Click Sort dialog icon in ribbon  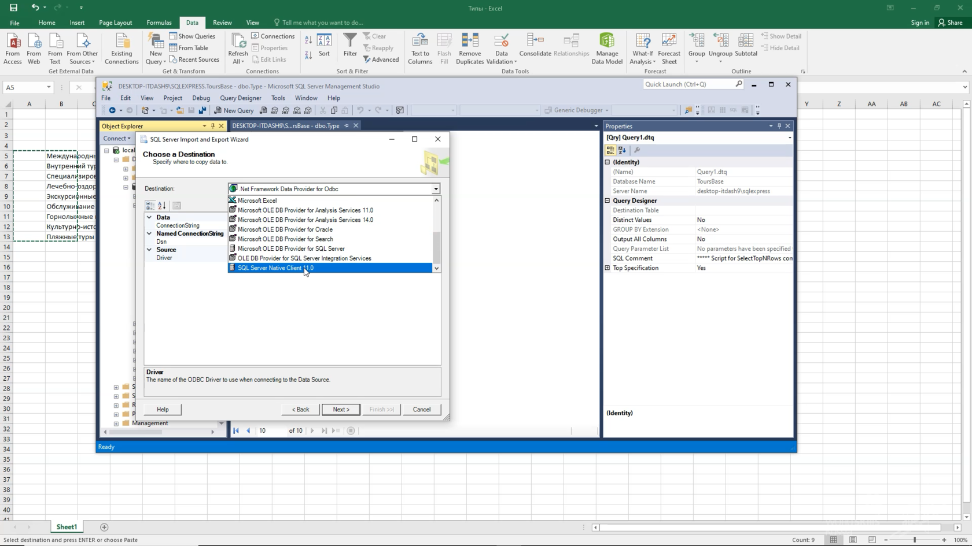324,45
